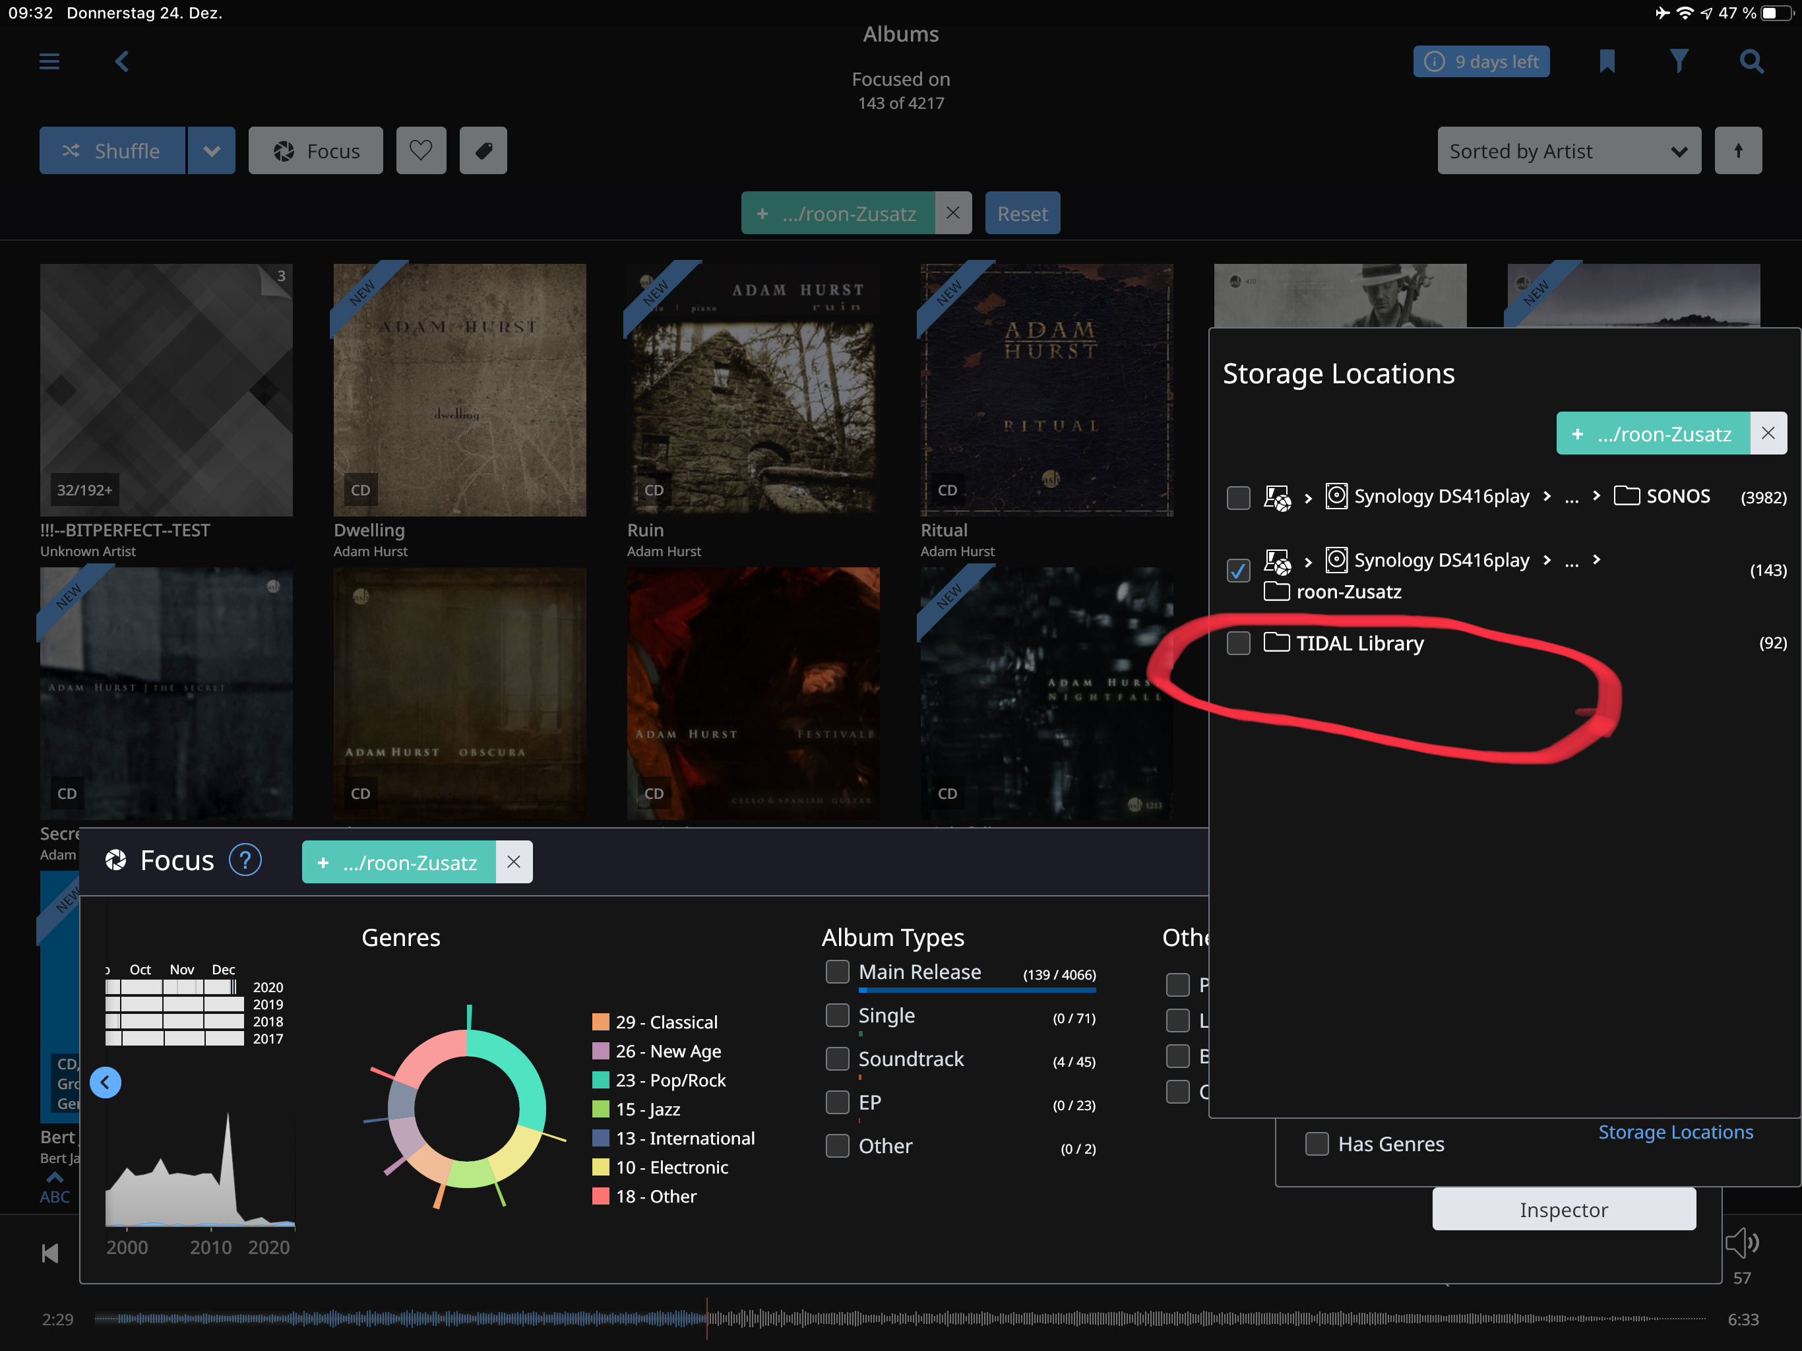Click the volume speaker icon
1802x1351 pixels.
pos(1742,1243)
